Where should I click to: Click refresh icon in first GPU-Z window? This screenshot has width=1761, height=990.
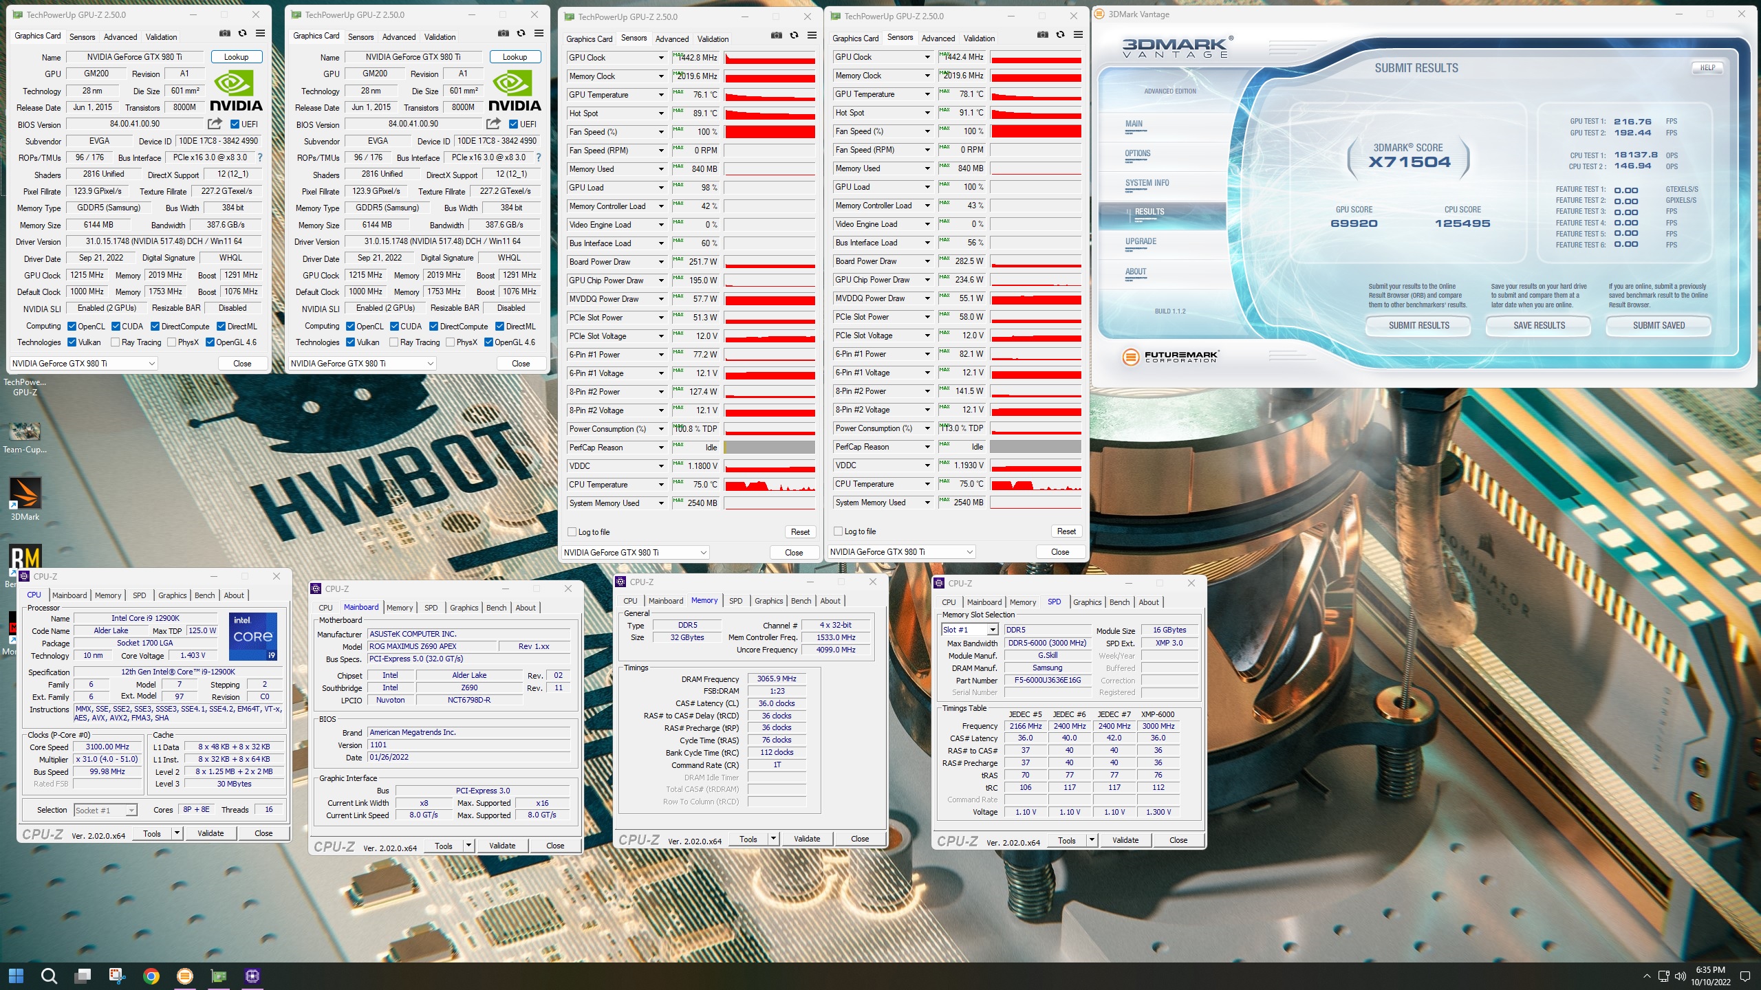tap(242, 34)
